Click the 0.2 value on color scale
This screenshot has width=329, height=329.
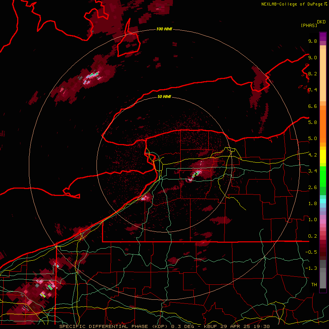coord(313,236)
